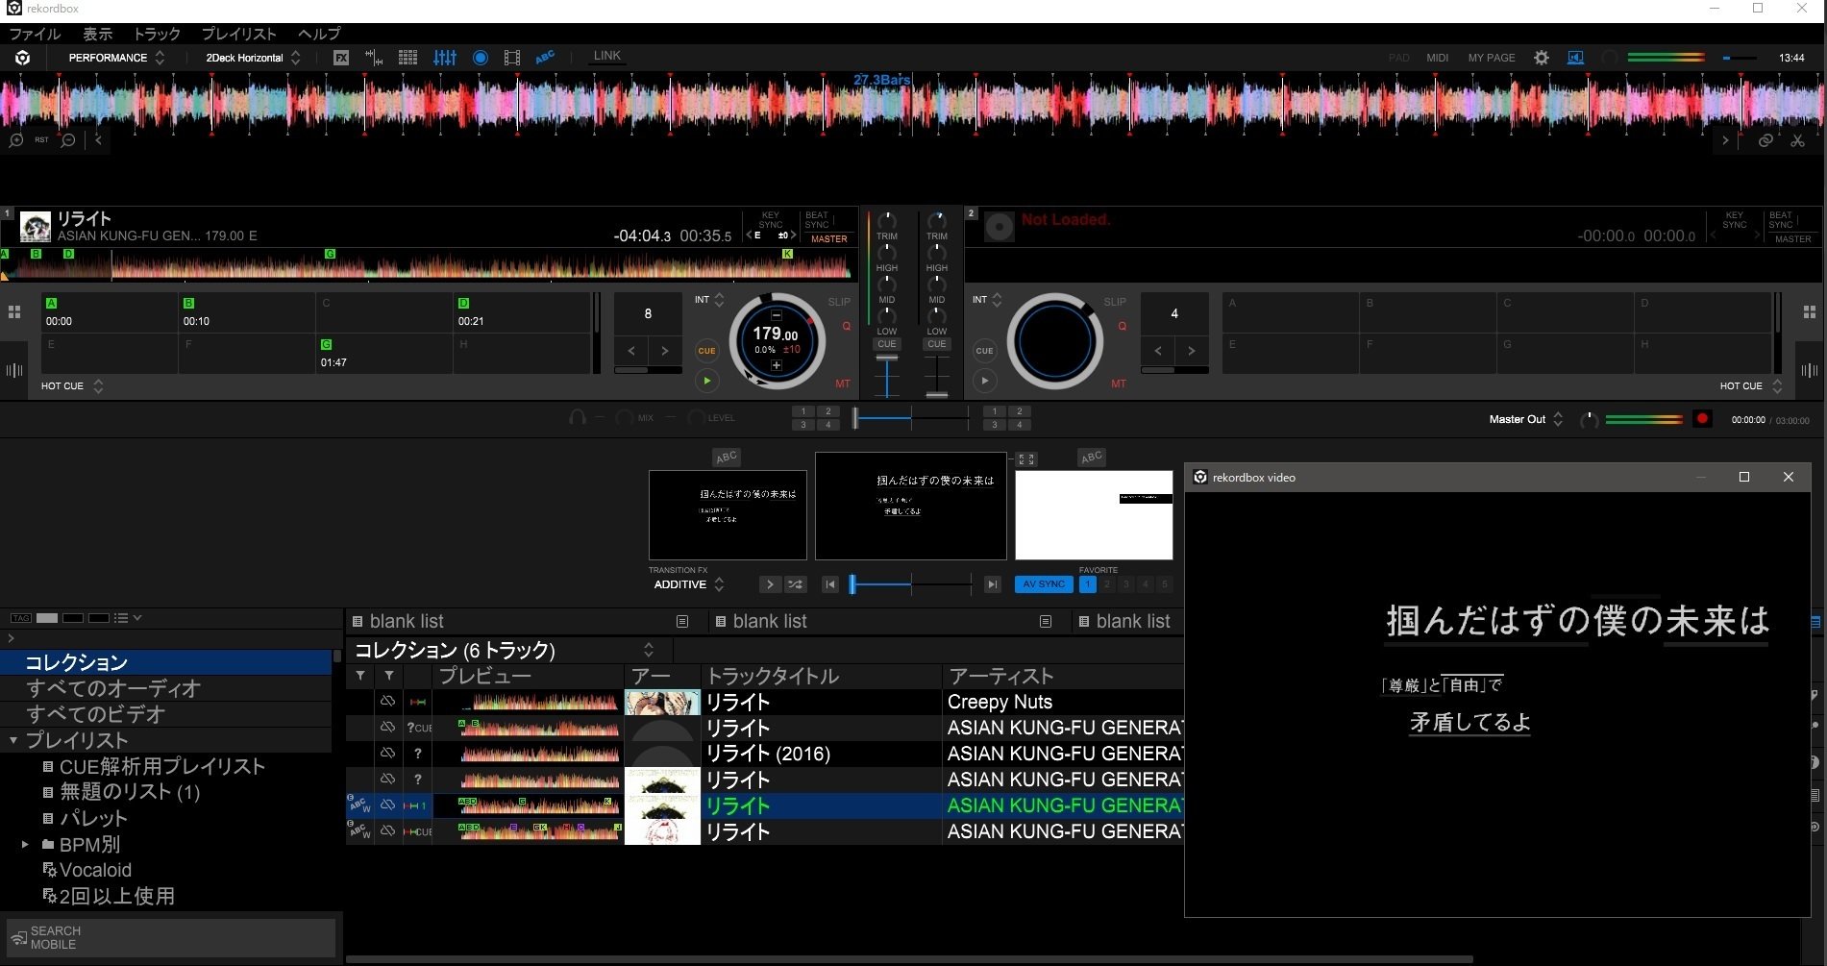Click beat jump left arrow on deck 1

[x=631, y=351]
